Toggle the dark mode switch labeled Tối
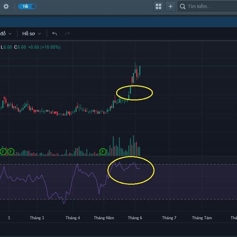 coord(27,6)
